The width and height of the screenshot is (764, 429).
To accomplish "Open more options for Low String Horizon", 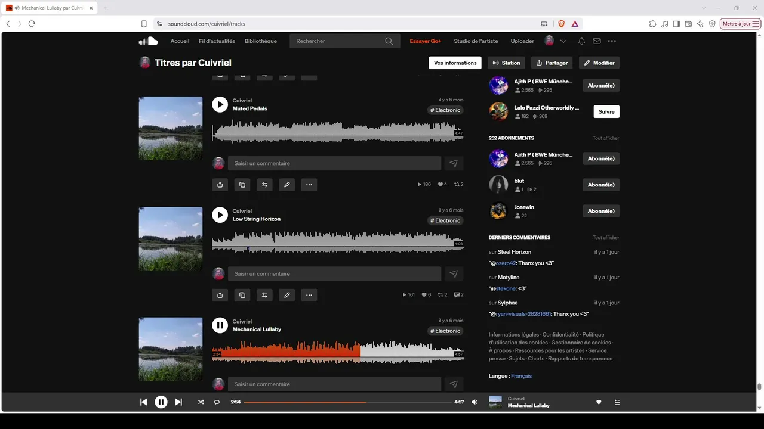I will [309, 295].
